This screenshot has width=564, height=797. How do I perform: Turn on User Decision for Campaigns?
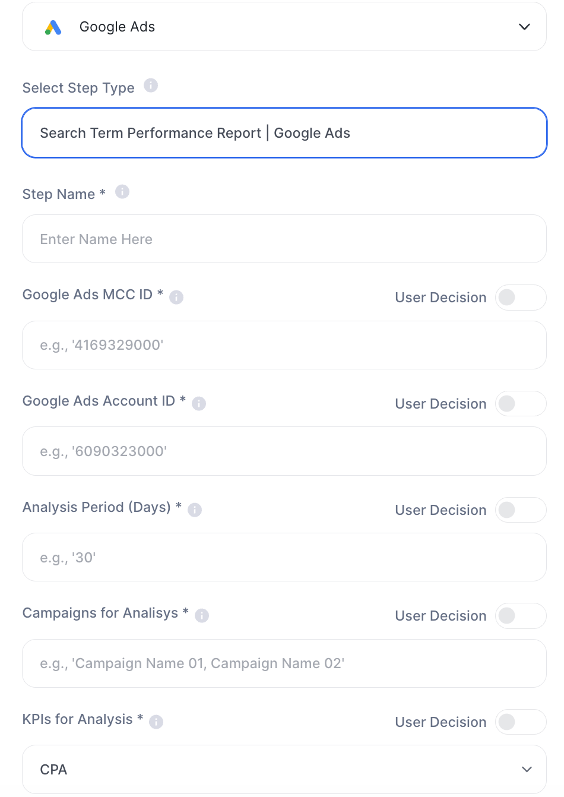pos(521,616)
